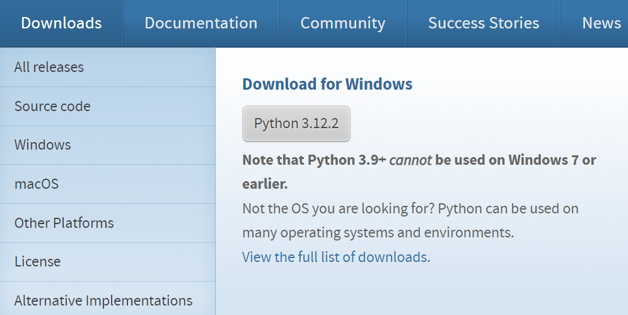Select Source code in Downloads submenu
The image size is (628, 315).
click(x=107, y=106)
